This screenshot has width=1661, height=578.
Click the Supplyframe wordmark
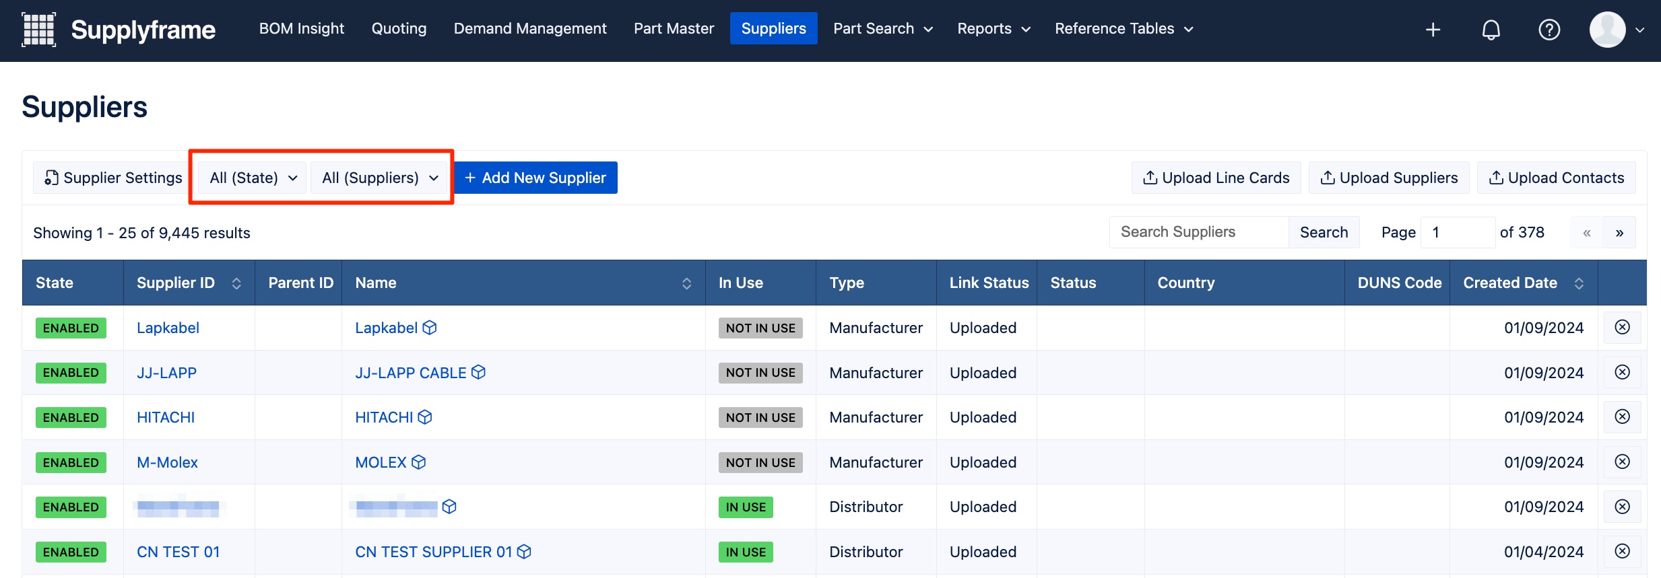[143, 30]
